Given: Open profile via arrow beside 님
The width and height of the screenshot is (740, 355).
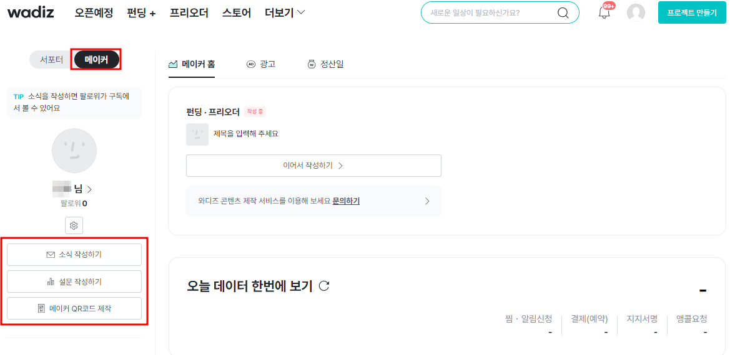Looking at the screenshot, I should [89, 189].
